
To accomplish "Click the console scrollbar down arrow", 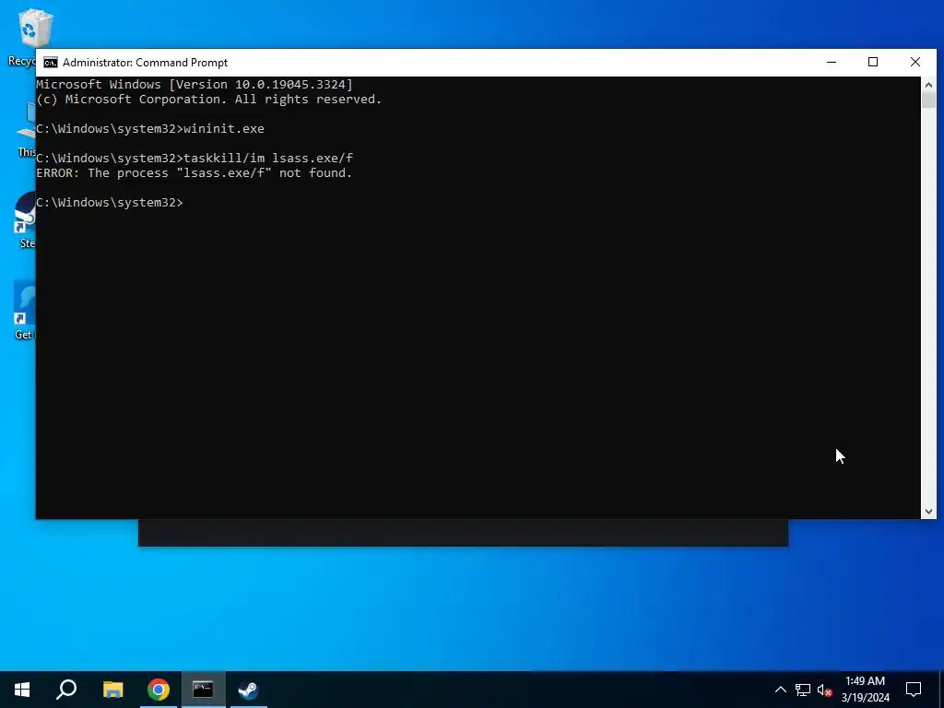I will pos(928,511).
